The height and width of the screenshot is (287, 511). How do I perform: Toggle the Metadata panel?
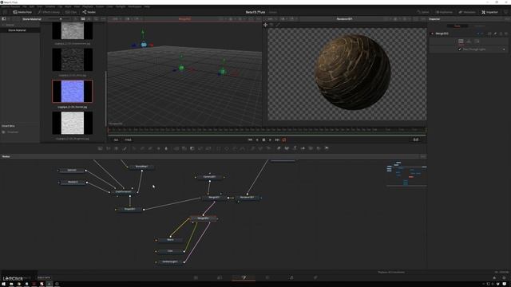coord(467,12)
